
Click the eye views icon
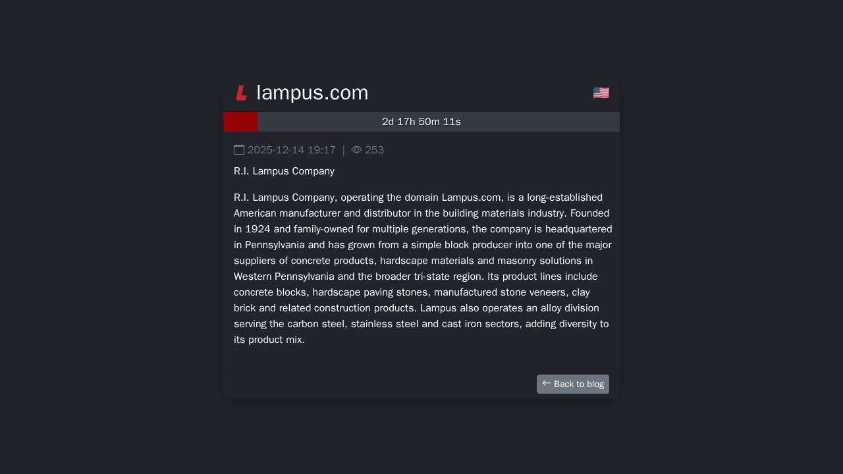point(356,149)
